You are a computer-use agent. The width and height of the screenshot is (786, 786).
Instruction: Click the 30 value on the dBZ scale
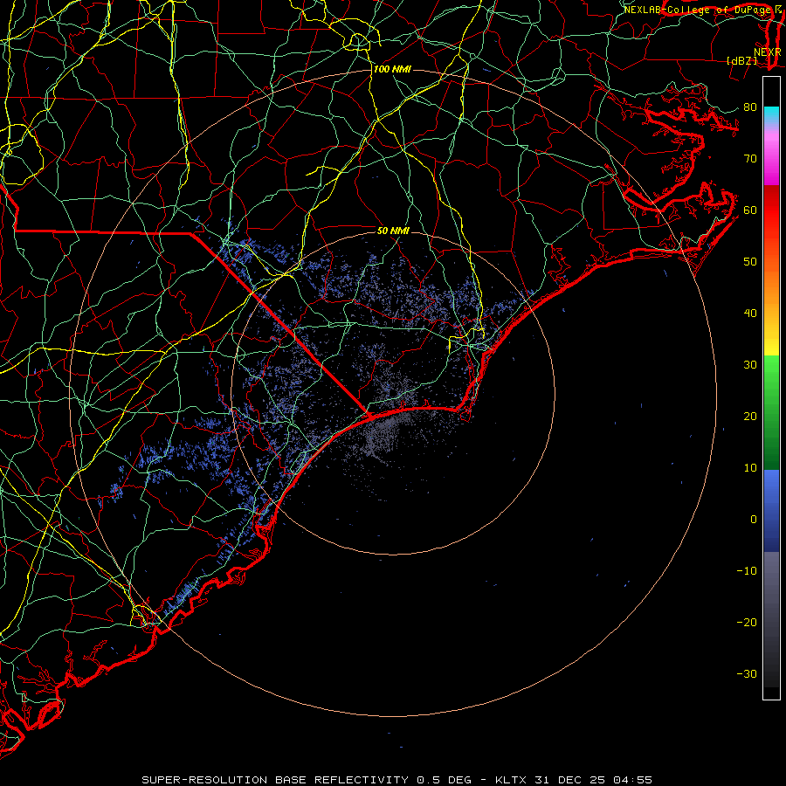coord(750,365)
